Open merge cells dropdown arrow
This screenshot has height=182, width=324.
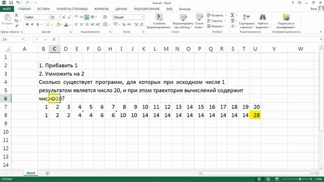click(x=109, y=25)
